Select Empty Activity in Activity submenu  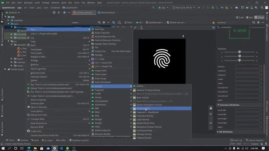162,109
